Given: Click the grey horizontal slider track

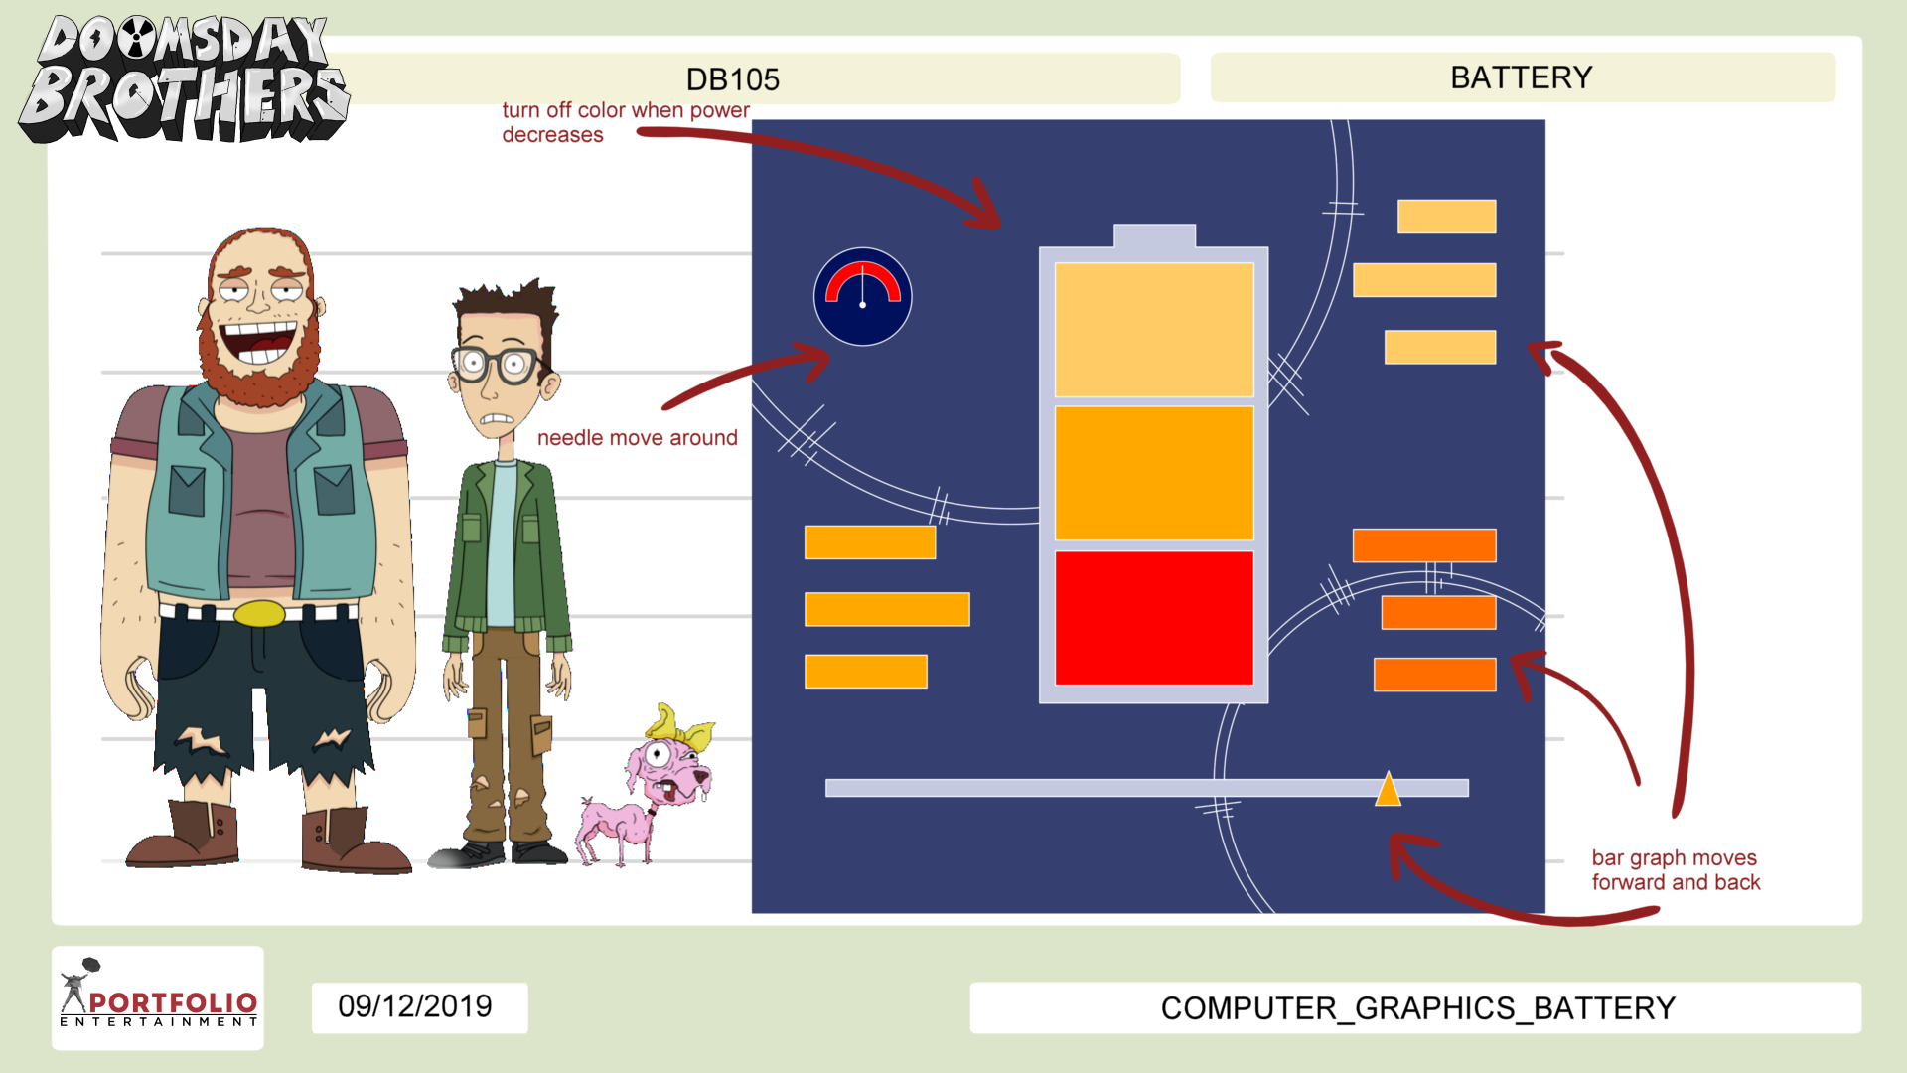Looking at the screenshot, I should (1147, 788).
